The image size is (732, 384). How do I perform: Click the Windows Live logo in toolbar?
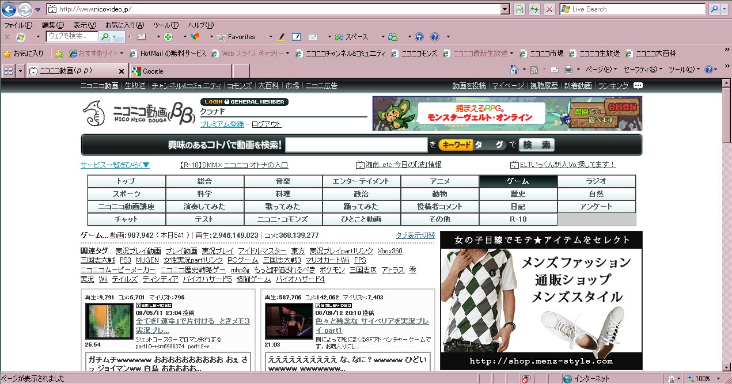point(21,37)
